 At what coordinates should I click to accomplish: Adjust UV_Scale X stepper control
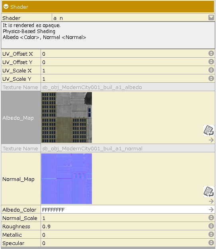(211, 70)
